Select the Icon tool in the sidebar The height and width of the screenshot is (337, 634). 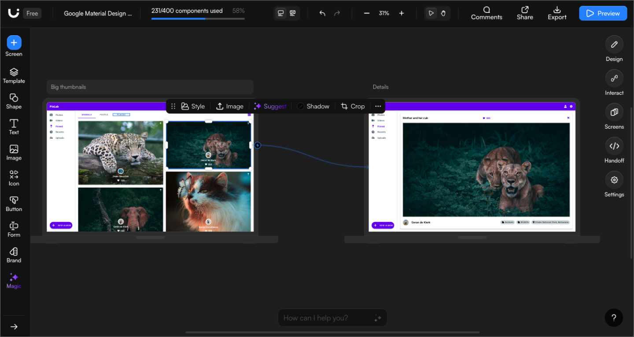[x=14, y=178]
